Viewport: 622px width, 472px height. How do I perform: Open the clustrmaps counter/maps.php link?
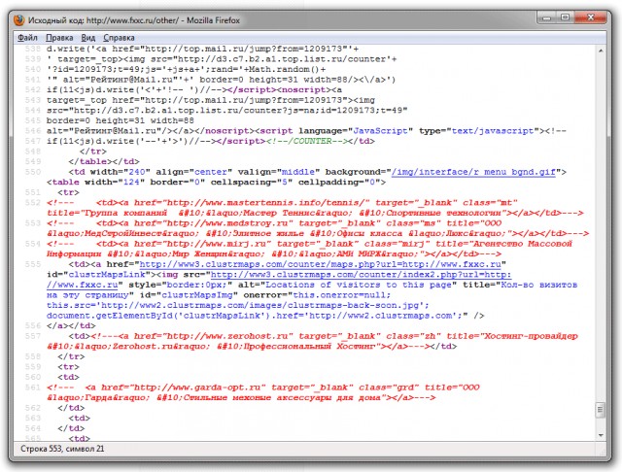click(320, 264)
